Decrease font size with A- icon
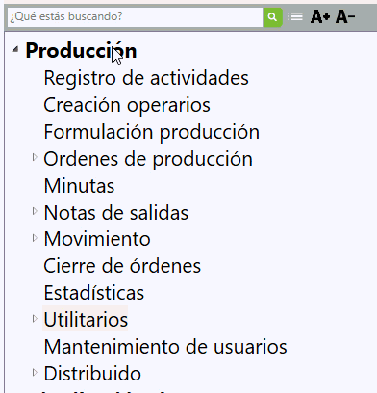The width and height of the screenshot is (377, 393). 345,16
